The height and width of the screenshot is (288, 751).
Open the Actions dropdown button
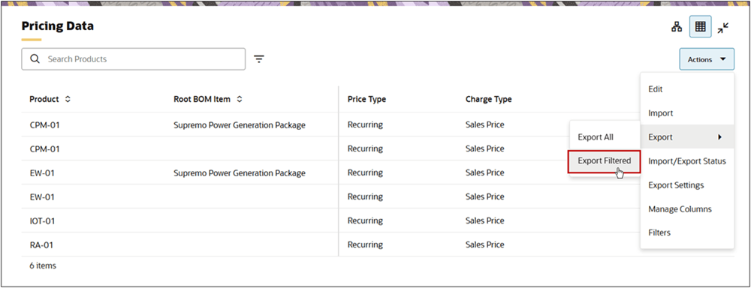click(x=707, y=59)
